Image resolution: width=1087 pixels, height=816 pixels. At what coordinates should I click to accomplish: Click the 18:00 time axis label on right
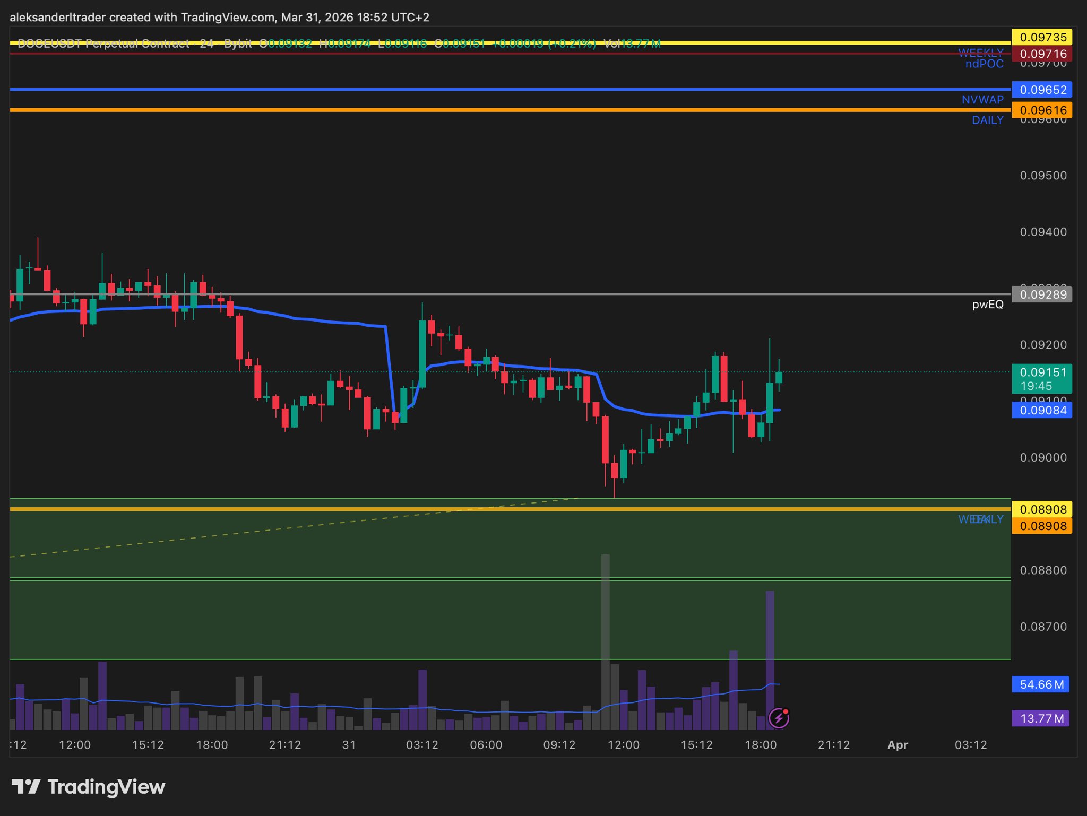coord(760,745)
